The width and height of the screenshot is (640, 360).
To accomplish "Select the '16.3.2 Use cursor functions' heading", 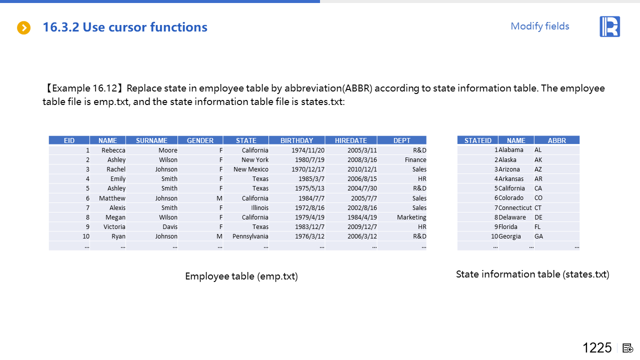I will (125, 27).
